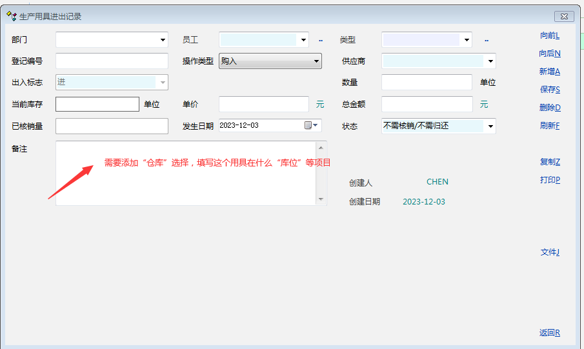The width and height of the screenshot is (584, 349).
Task: Delete the record using 删除D
Action: (x=550, y=108)
